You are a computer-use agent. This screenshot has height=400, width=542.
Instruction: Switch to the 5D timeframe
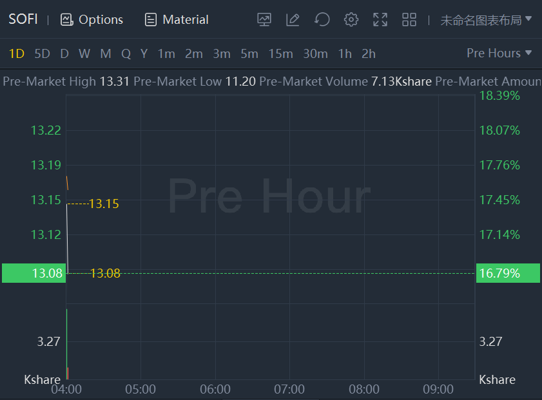[x=42, y=53]
